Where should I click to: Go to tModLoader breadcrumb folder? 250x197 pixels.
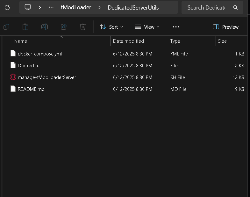pos(76,7)
